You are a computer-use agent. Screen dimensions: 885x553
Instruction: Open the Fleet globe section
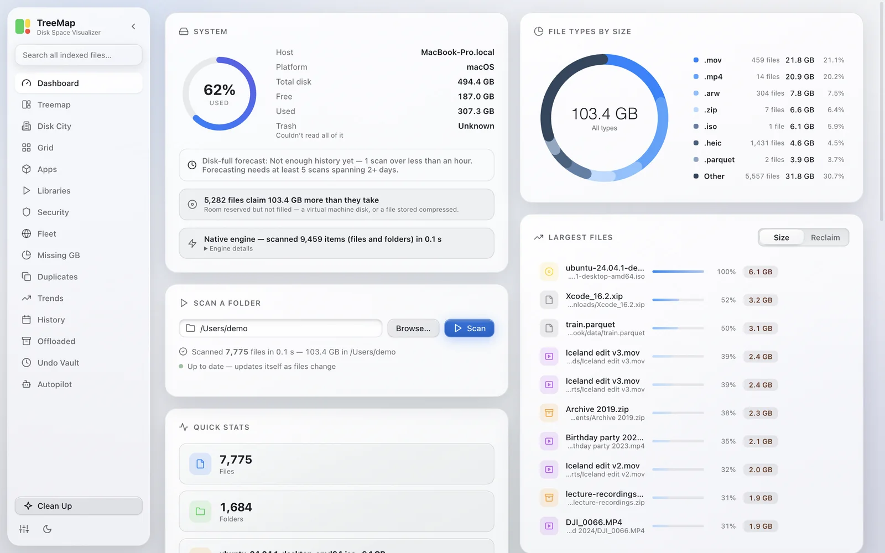point(79,234)
